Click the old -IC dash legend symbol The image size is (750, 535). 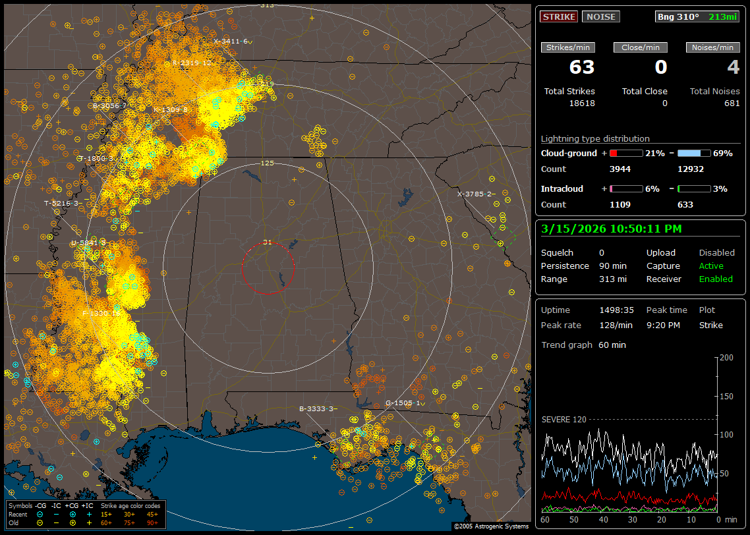point(57,522)
